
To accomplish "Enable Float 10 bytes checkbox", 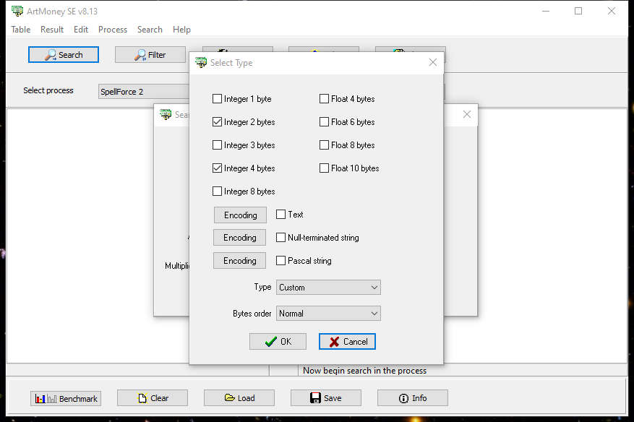I will (x=324, y=168).
